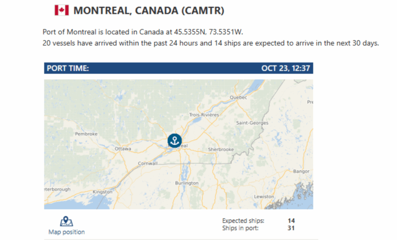Open the Map position link text
397x240 pixels.
pos(66,232)
